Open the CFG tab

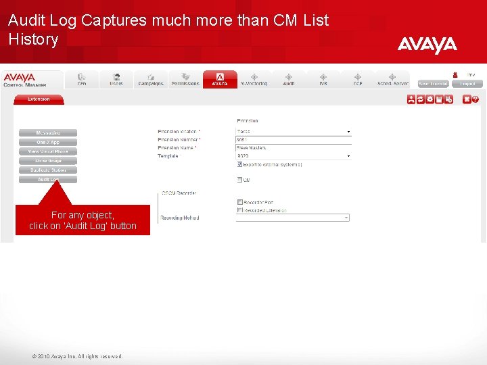pyautogui.click(x=82, y=80)
